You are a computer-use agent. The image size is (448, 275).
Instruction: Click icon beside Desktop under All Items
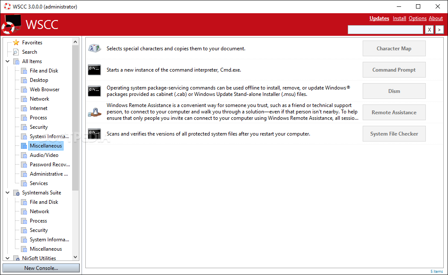pos(25,80)
